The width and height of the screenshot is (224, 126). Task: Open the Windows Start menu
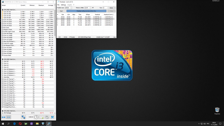pyautogui.click(x=3, y=124)
